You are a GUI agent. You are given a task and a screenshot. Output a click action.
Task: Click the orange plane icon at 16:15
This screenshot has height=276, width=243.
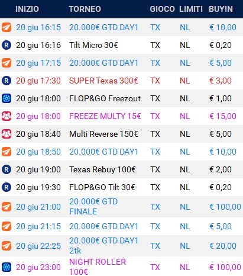[x=7, y=27]
